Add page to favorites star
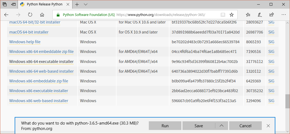The width and height of the screenshot is (290, 134). tap(232, 15)
